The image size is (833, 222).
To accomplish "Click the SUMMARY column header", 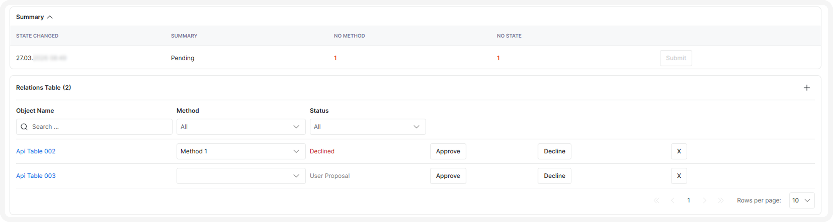I will (184, 36).
